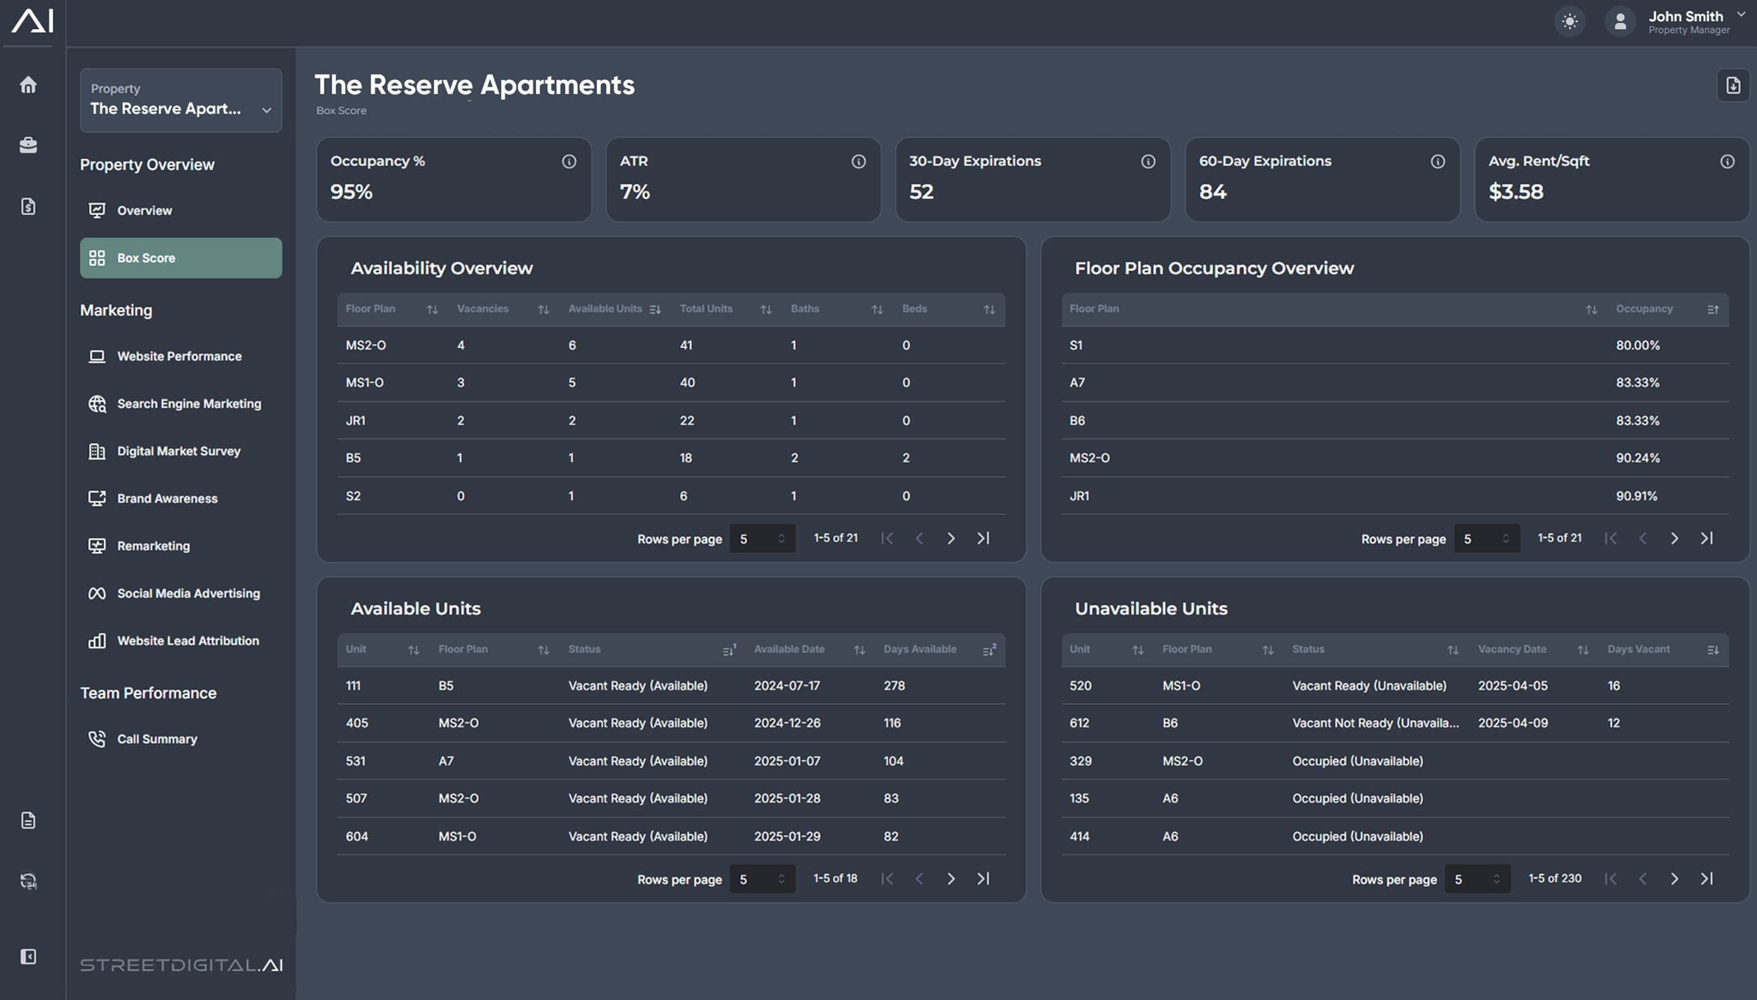The width and height of the screenshot is (1757, 1000).
Task: Jump to last page of Unavailable Units
Action: (x=1706, y=879)
